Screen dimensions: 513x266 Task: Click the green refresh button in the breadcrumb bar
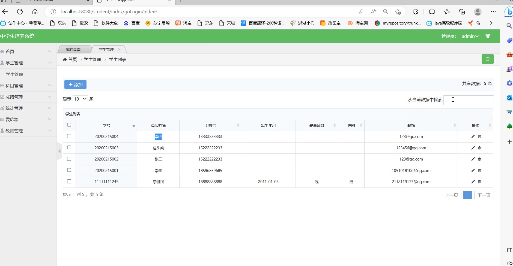pos(488,59)
